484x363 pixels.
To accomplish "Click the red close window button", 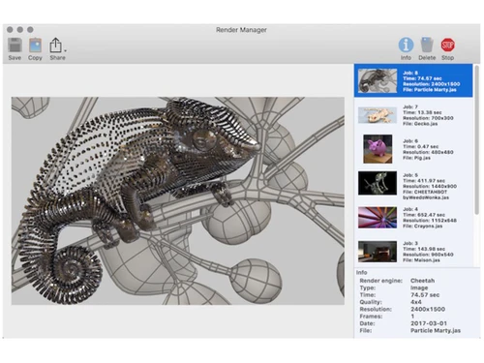I will 10,30.
